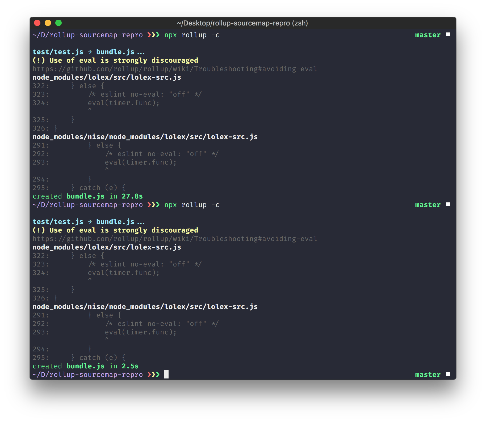Click the block cursor at the empty prompt
This screenshot has height=422, width=486.
(166, 374)
